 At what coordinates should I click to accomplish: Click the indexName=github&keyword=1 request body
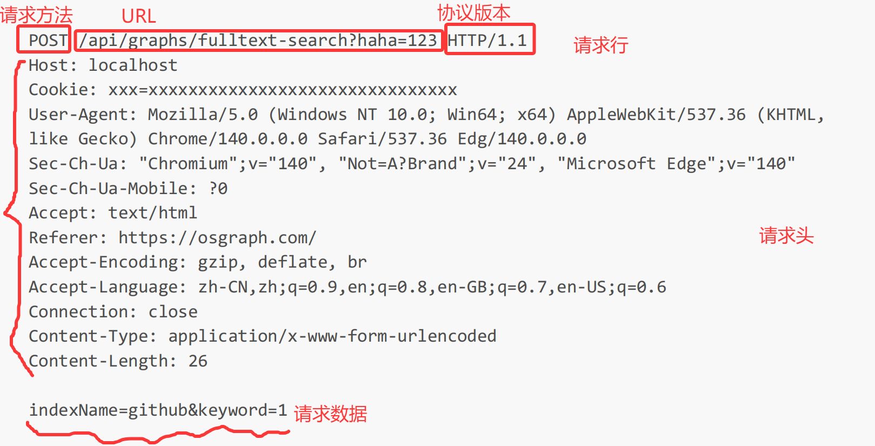tap(158, 410)
